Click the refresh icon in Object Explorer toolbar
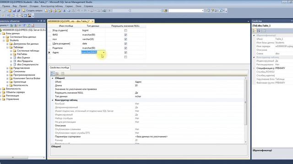This screenshot has width=293, height=164. pyautogui.click(x=28, y=26)
